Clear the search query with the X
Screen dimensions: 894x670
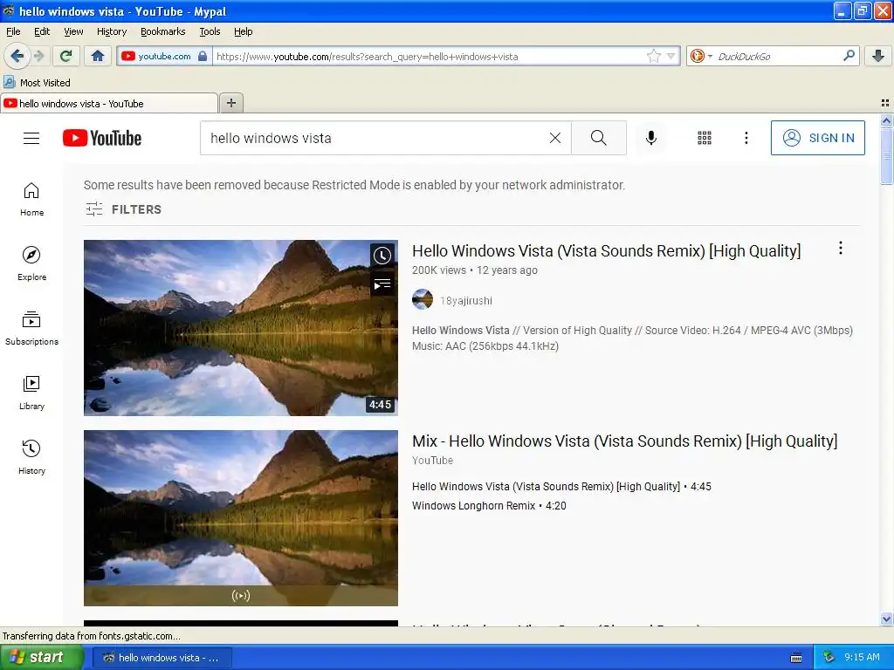tap(554, 138)
